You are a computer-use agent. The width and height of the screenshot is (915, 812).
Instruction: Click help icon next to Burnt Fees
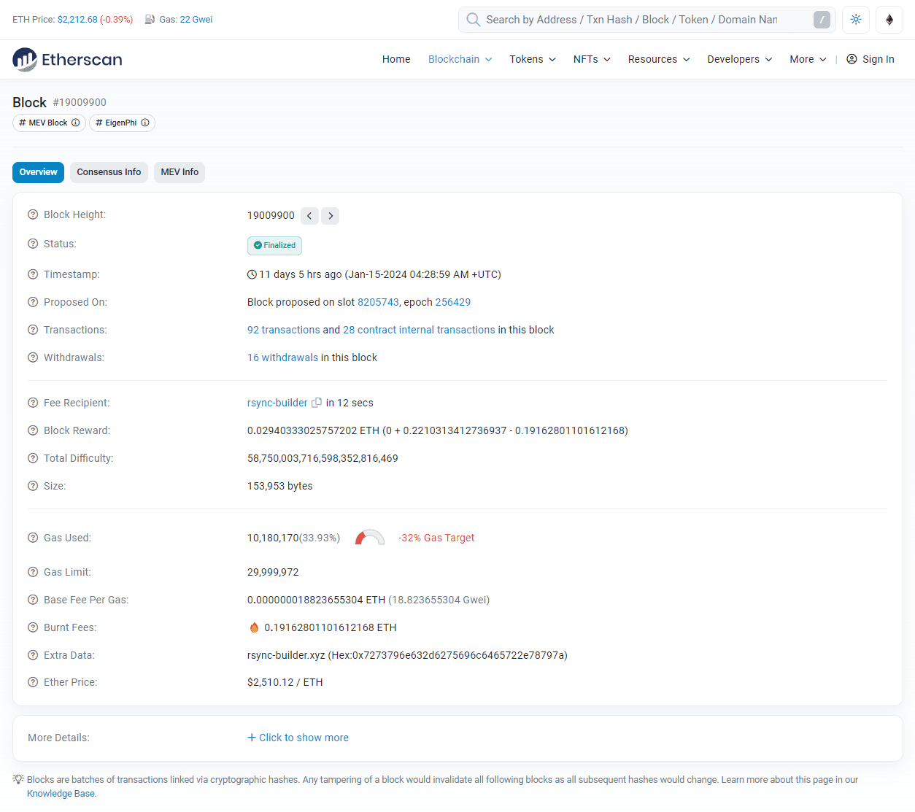tap(33, 627)
